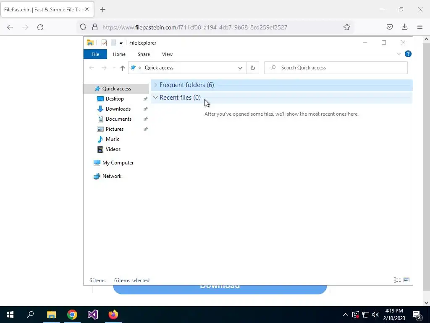The width and height of the screenshot is (430, 323).
Task: Select Music in the navigation pane
Action: [x=112, y=139]
